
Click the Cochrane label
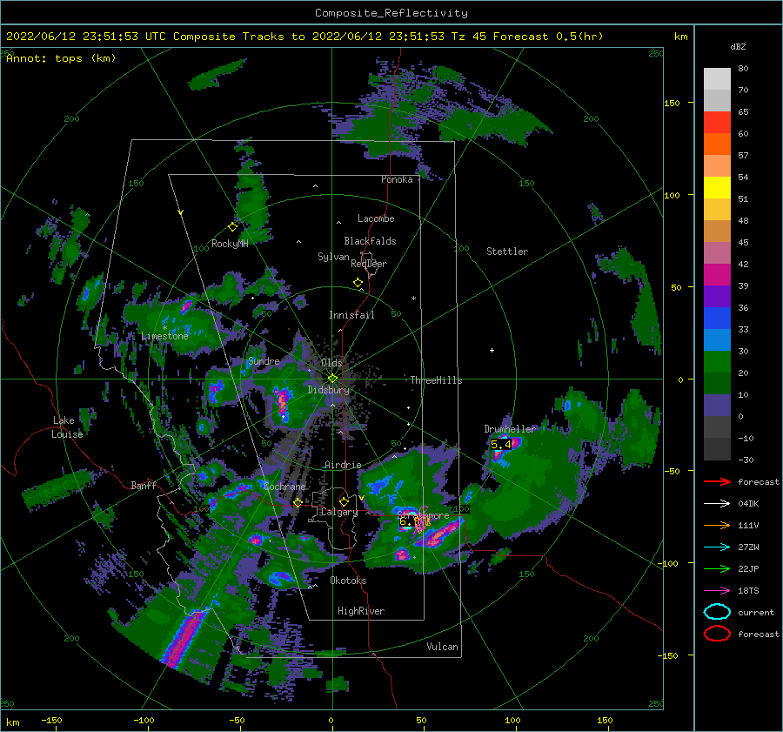pyautogui.click(x=284, y=487)
